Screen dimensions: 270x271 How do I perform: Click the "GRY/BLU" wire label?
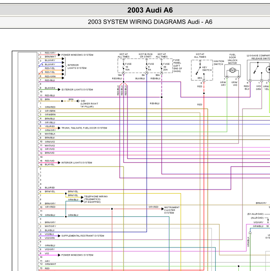[50, 123]
